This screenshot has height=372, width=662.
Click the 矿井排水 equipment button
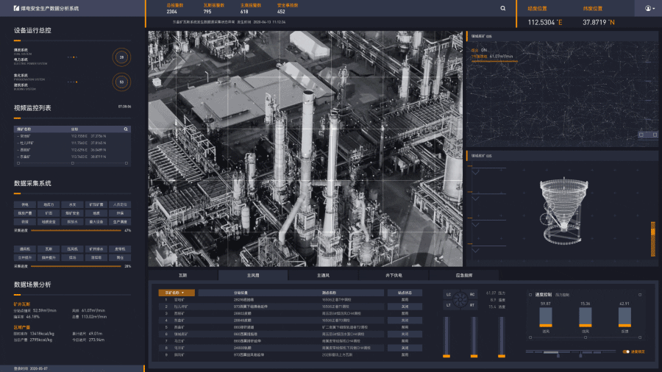[96, 248]
